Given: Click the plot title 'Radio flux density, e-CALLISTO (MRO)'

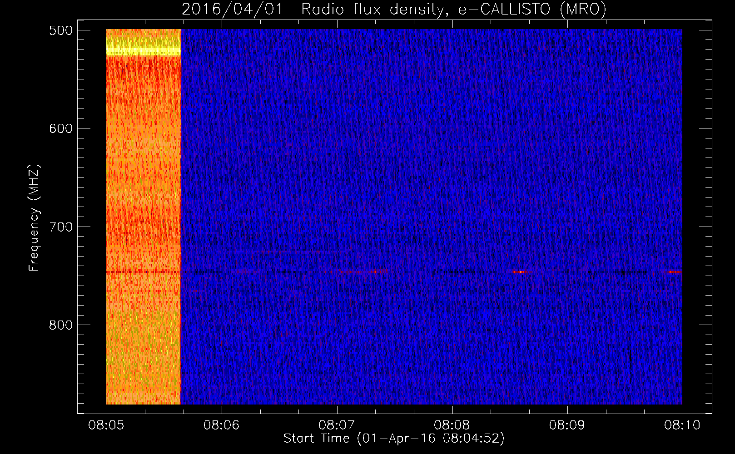Looking at the screenshot, I should (x=453, y=9).
